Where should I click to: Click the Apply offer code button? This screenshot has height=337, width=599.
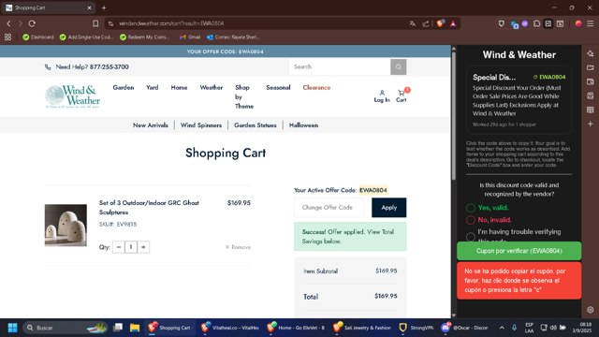click(389, 208)
